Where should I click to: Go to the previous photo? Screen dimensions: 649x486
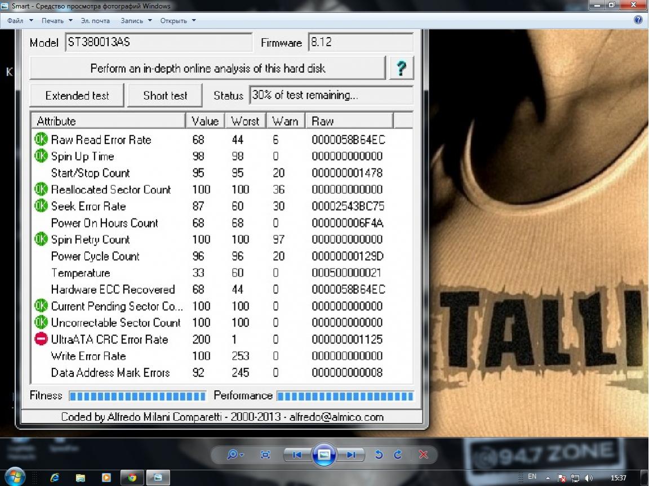(297, 454)
